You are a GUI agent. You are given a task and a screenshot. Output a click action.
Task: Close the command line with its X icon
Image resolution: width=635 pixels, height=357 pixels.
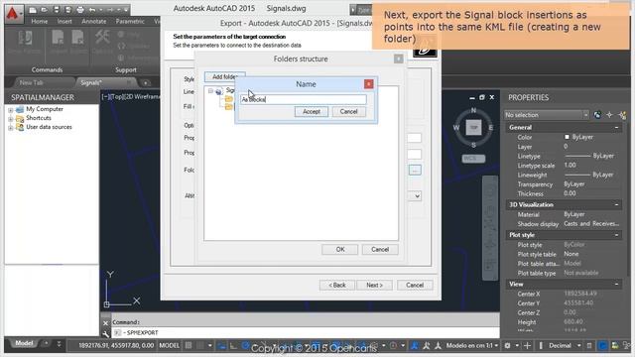pyautogui.click(x=106, y=322)
